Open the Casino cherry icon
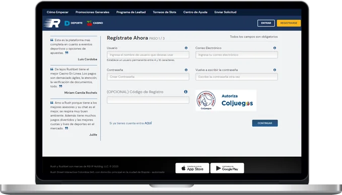This screenshot has height=195, width=342. 90,23
